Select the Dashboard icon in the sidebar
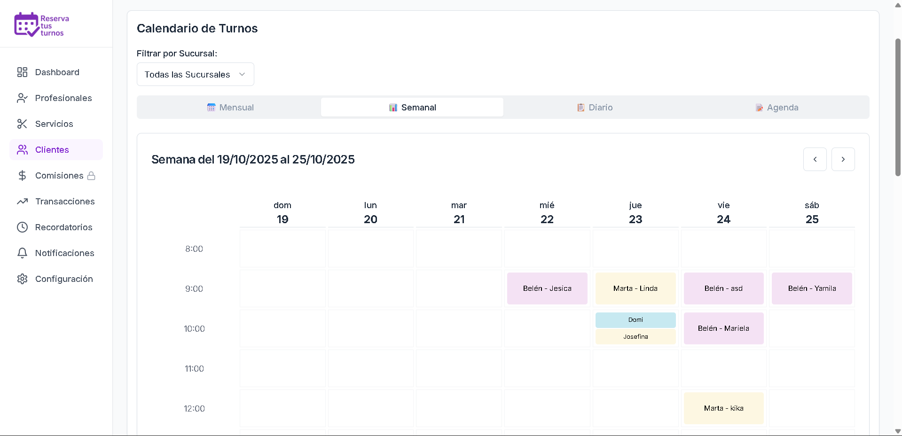 22,72
